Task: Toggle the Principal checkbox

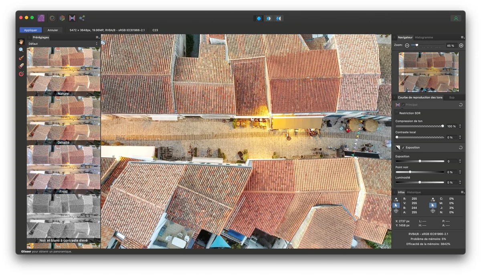Action: tap(403, 105)
